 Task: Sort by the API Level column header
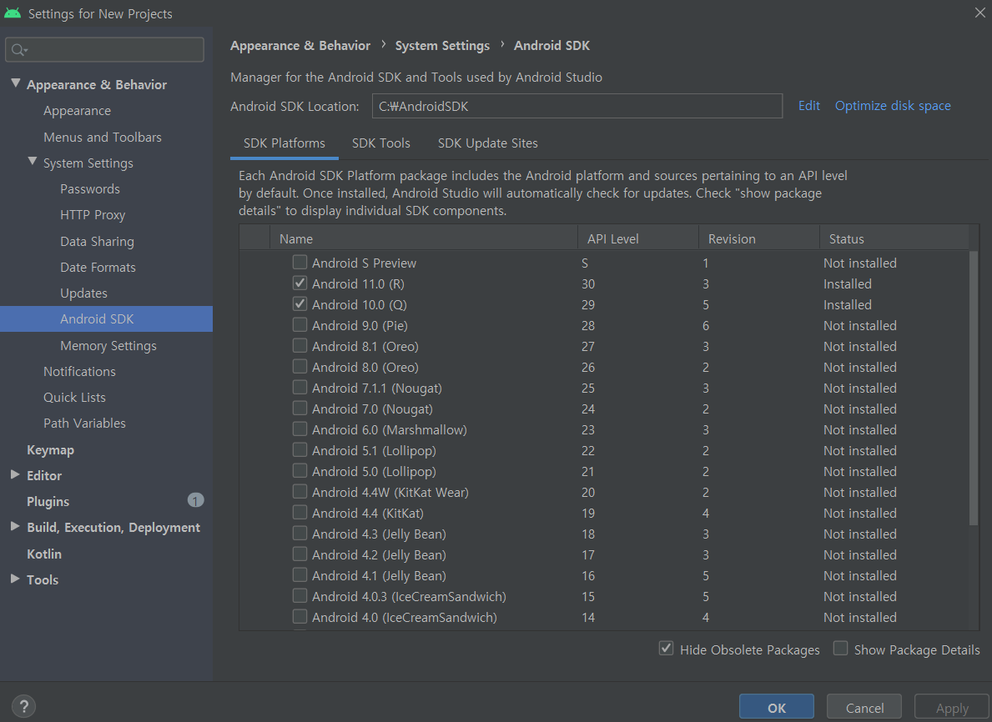(x=637, y=238)
